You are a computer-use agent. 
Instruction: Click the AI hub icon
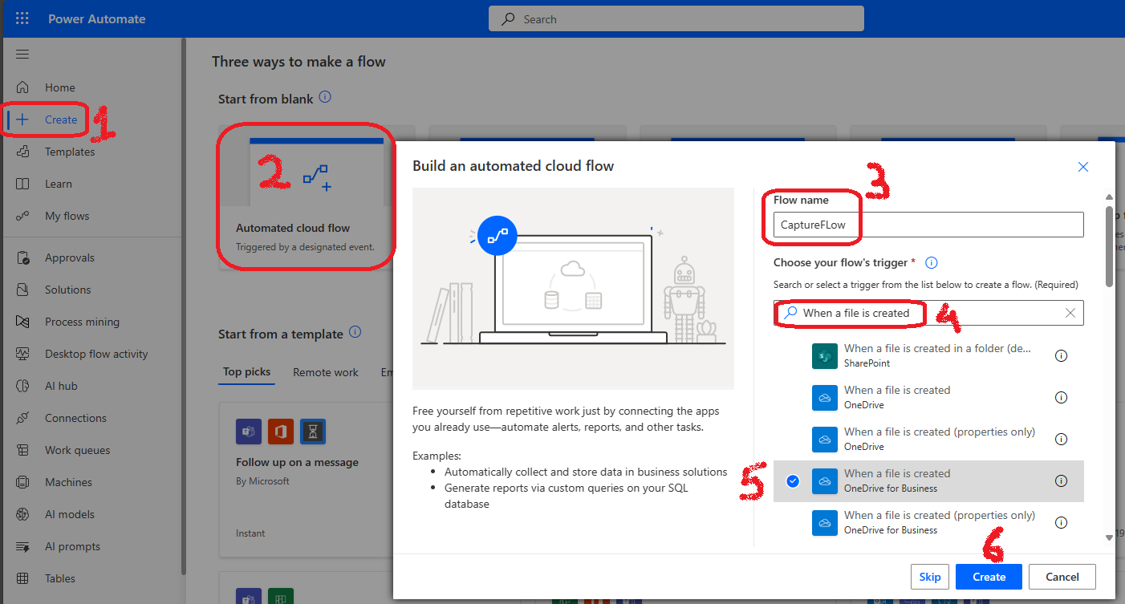pos(22,386)
